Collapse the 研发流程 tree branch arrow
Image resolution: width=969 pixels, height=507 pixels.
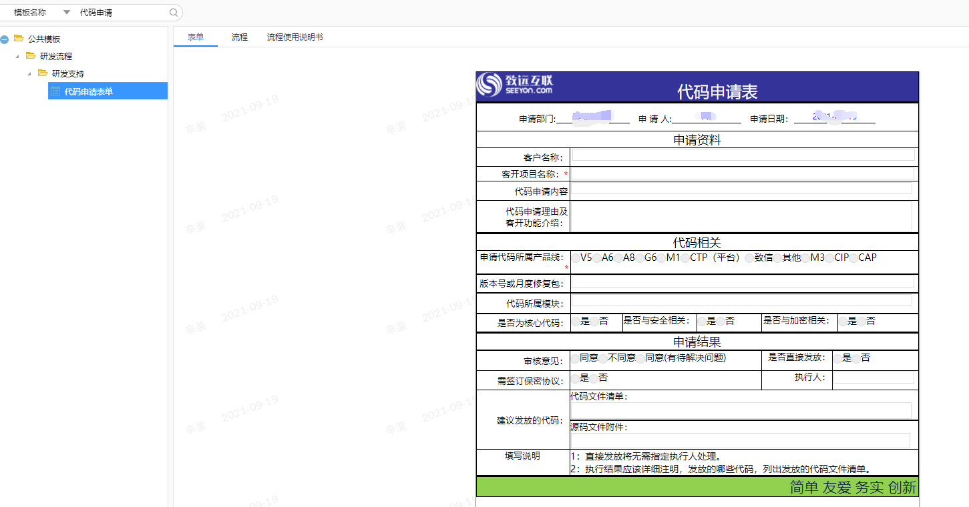[x=17, y=57]
